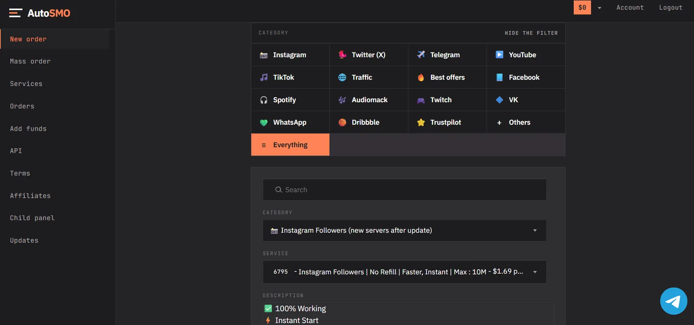
Task: Click Hide the filter
Action: (x=531, y=33)
